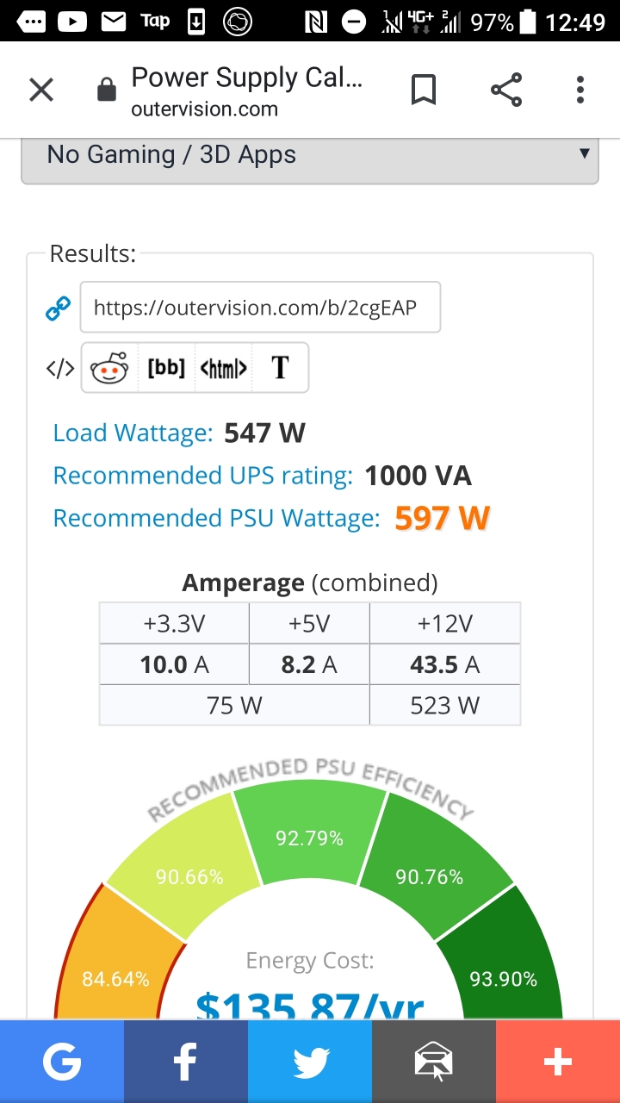Close the browser tab with X icon
This screenshot has height=1103, width=620.
pyautogui.click(x=41, y=90)
